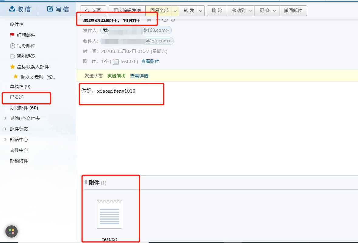
Task: Open 待办邮件 via the clock icon
Action: [x=12, y=45]
